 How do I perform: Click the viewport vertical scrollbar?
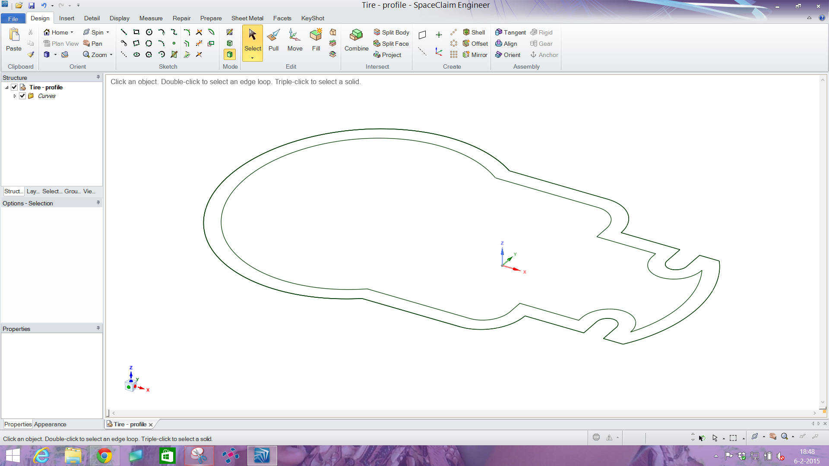823,242
